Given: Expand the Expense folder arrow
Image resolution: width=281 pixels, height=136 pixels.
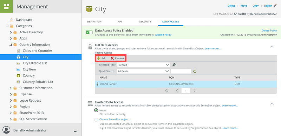Looking at the screenshot, I should pos(11,94).
